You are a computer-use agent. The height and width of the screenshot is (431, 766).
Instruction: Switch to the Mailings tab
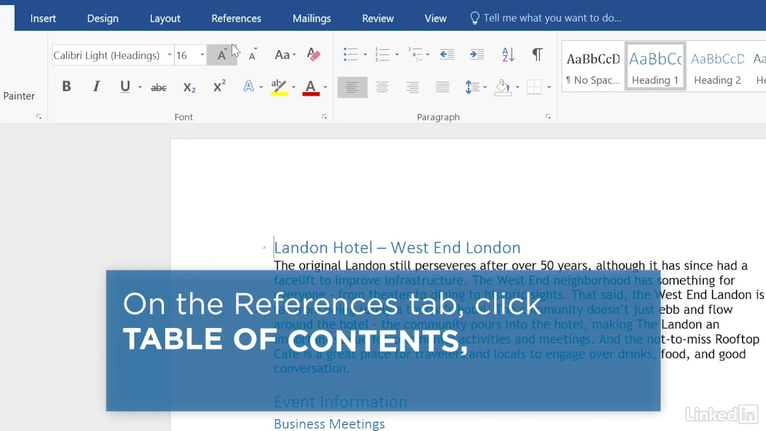click(312, 18)
